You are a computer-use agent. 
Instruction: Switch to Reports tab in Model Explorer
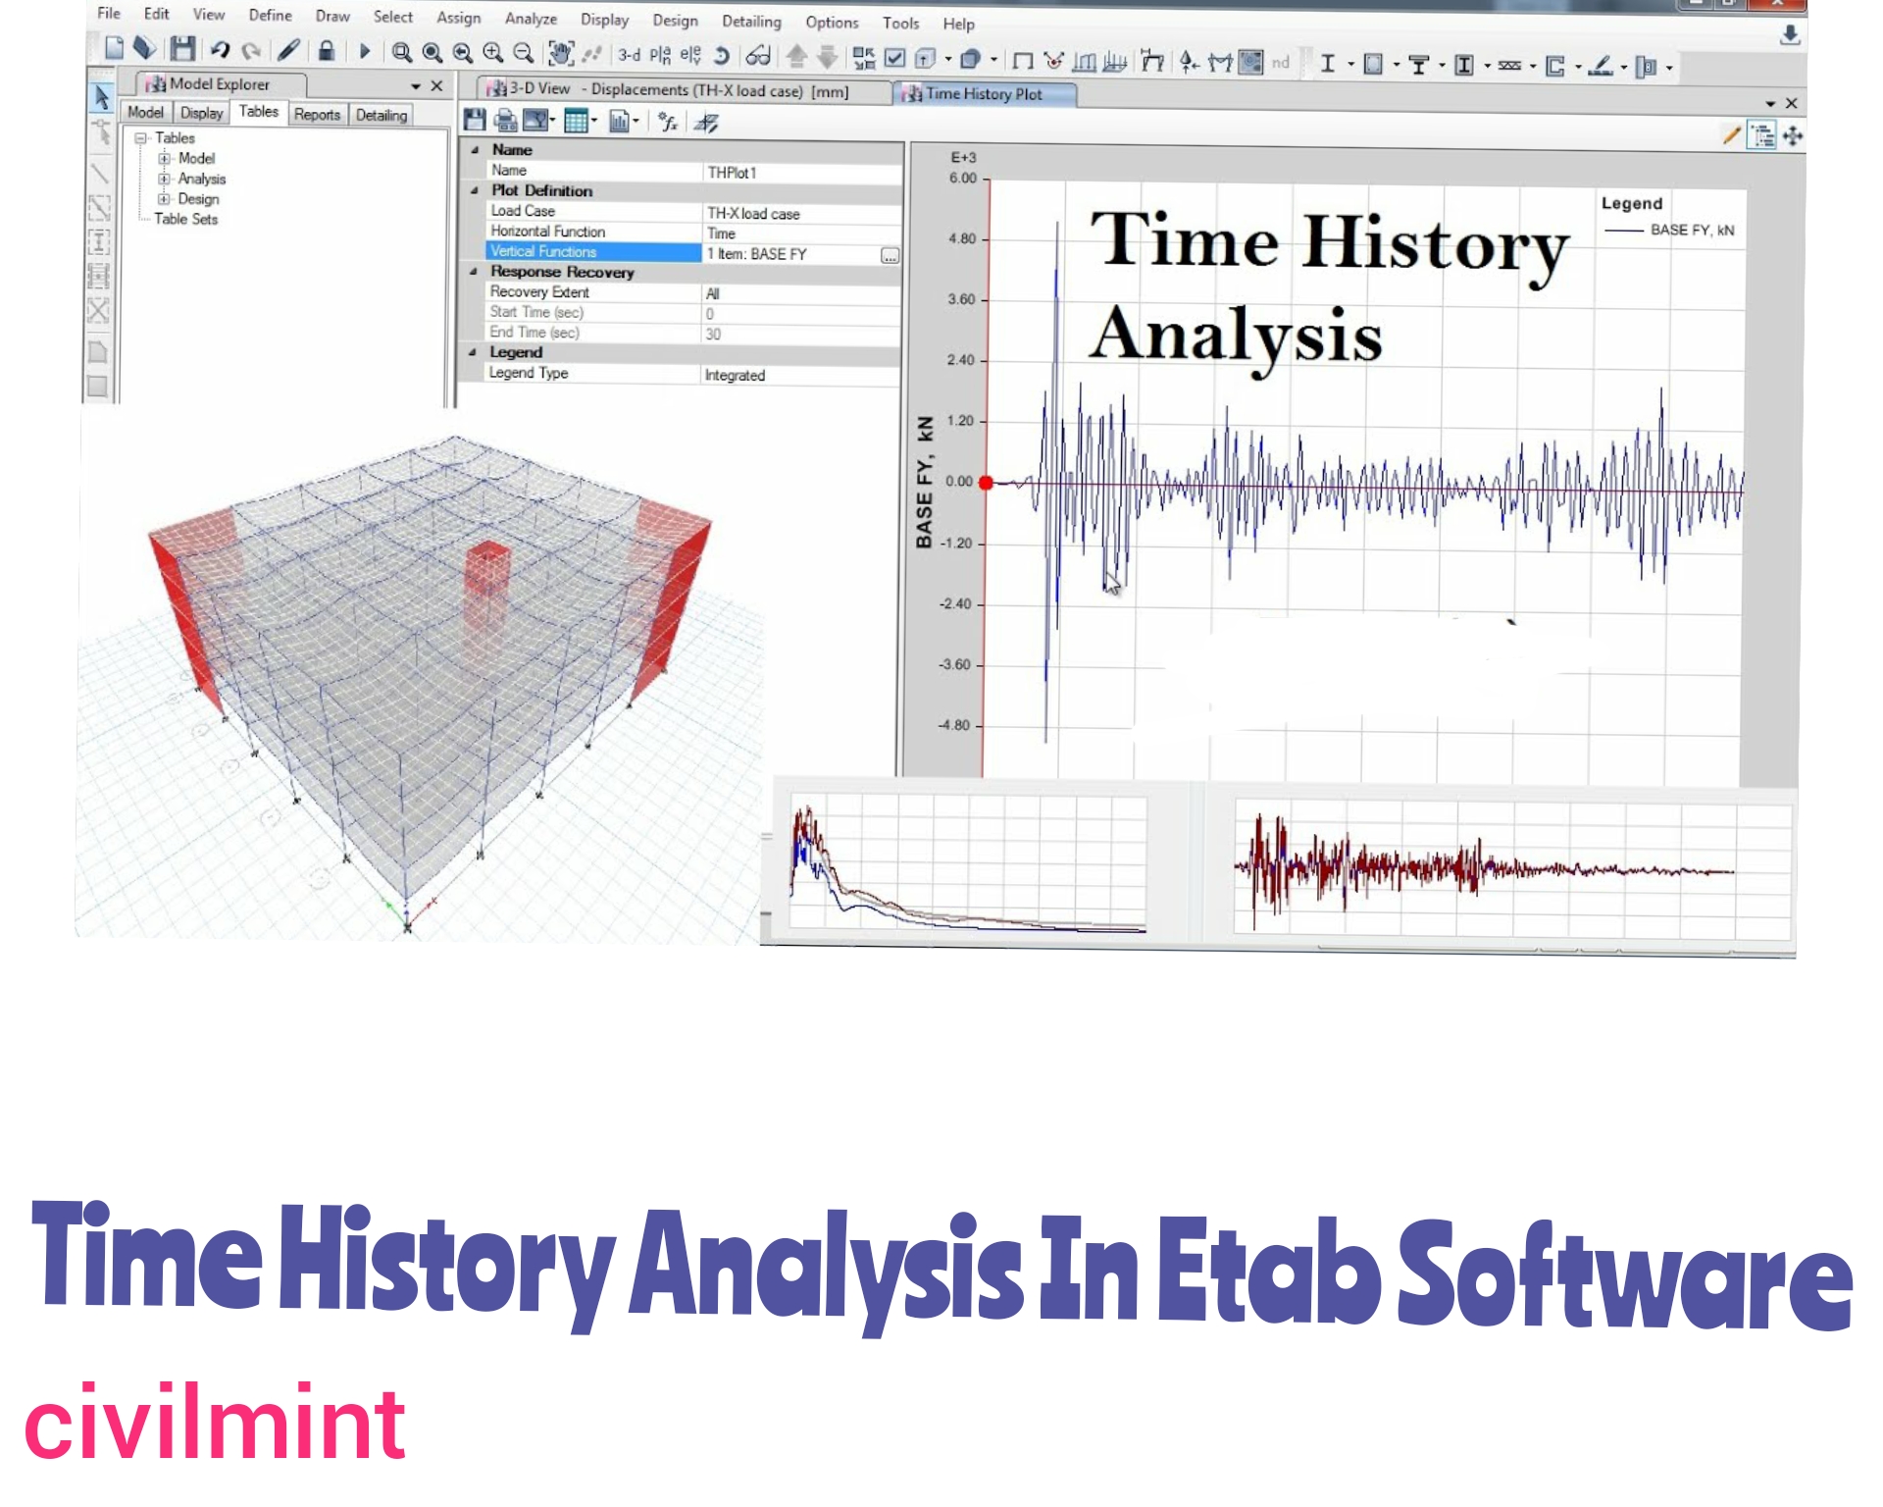click(317, 114)
